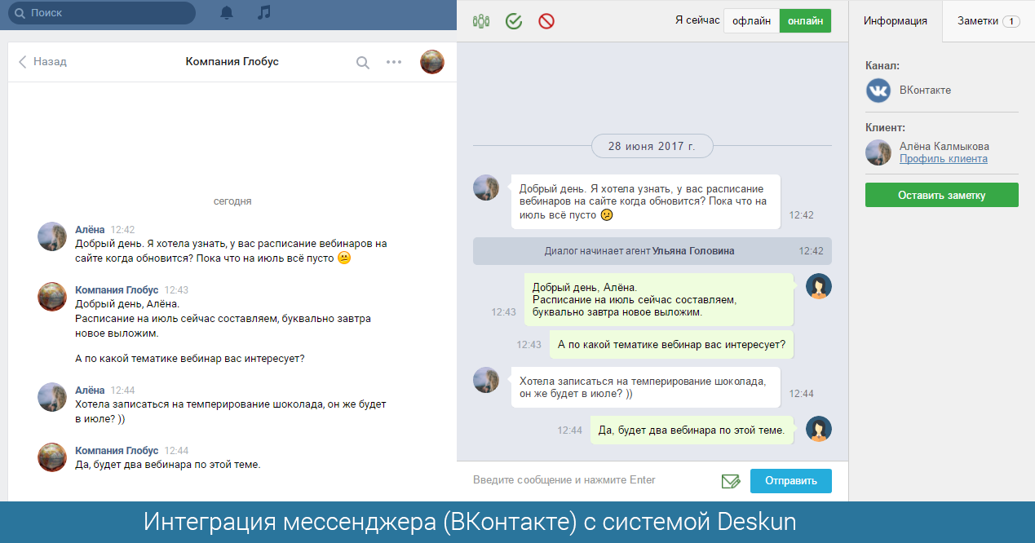This screenshot has width=1035, height=543.
Task: Switch status to онлайн
Action: [x=806, y=21]
